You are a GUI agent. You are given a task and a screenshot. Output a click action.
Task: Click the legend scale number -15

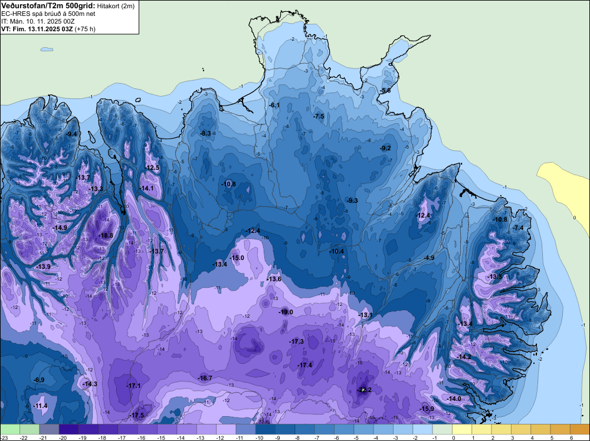click(x=161, y=437)
